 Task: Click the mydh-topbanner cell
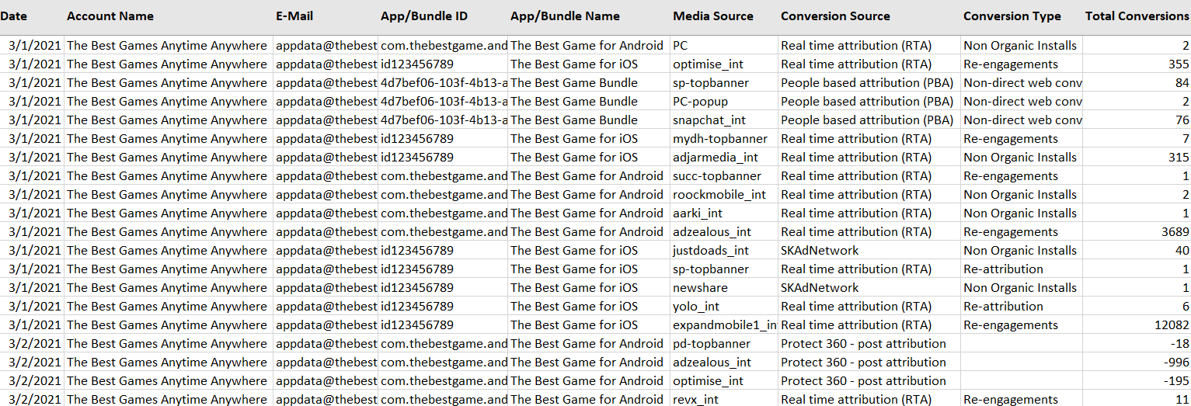click(719, 139)
